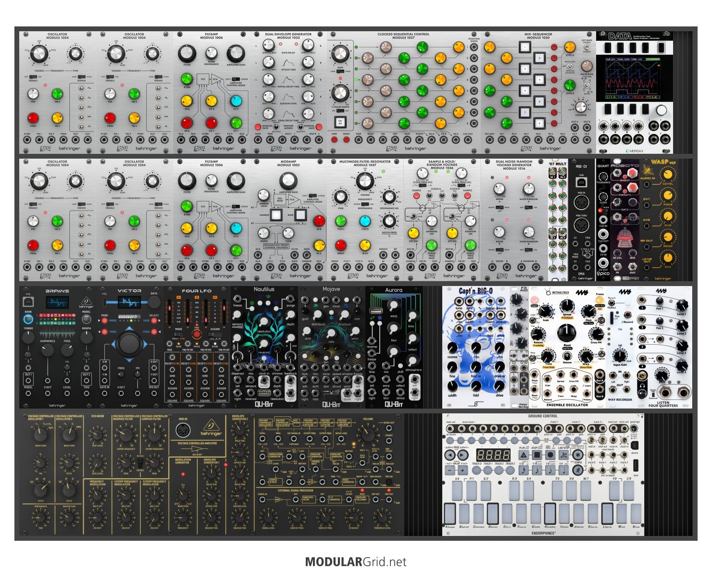Click the red STEP button on Module 1027
Screen dimensions: 712x572
(x=334, y=140)
